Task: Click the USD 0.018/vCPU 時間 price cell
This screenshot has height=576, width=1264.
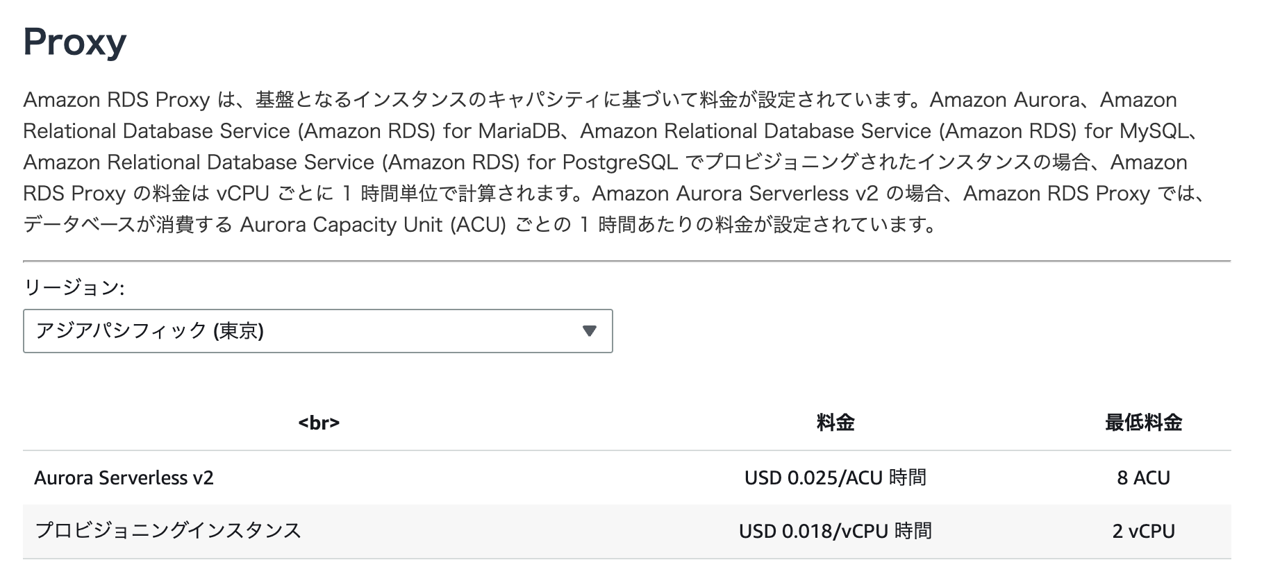Action: click(x=837, y=531)
